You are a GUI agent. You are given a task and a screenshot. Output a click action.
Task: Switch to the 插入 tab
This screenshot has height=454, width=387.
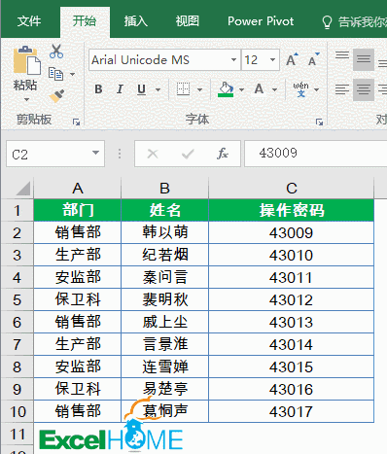(x=136, y=21)
